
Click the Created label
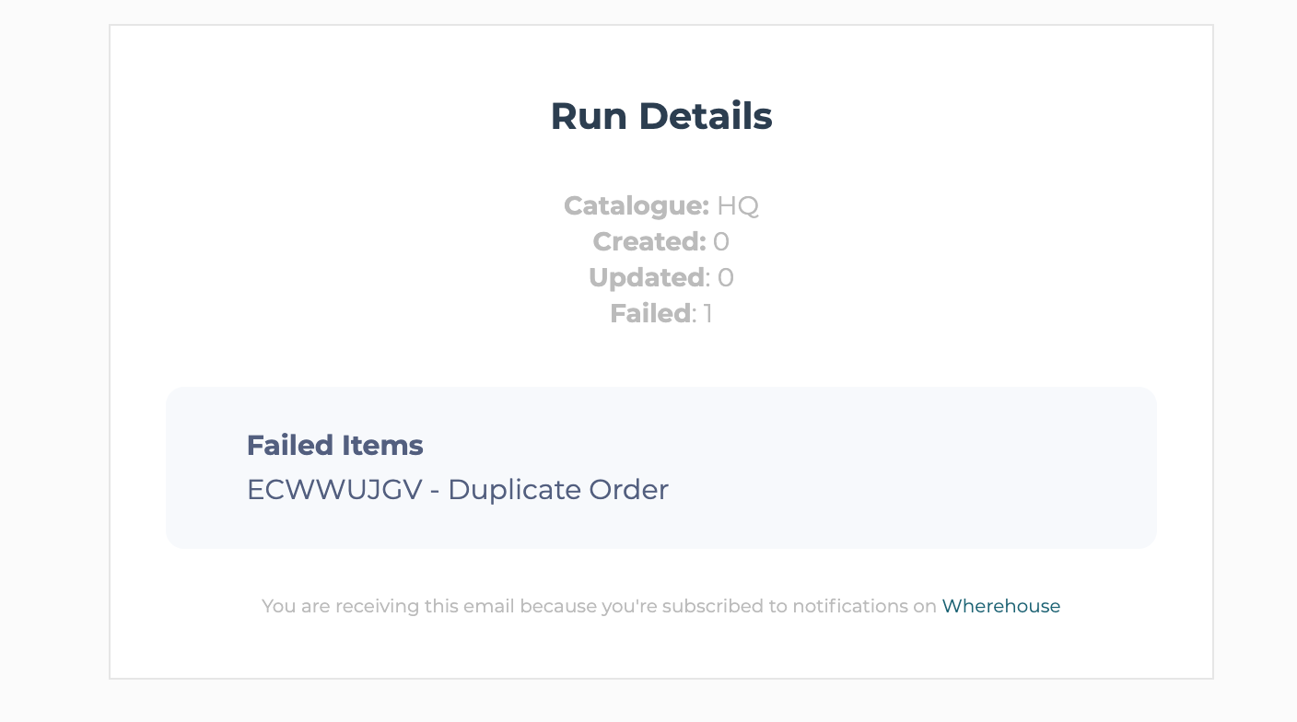(649, 241)
